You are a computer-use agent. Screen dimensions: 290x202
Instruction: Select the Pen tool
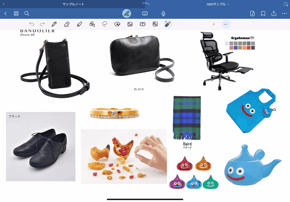coord(54,24)
